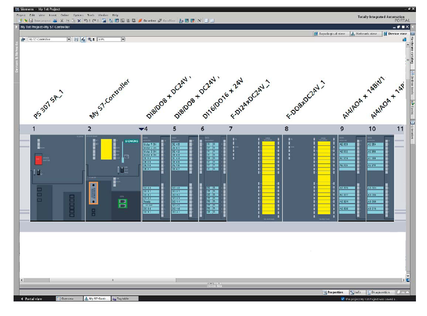427x316 pixels.
Task: Open the Properties tab in inspector
Action: [334, 292]
